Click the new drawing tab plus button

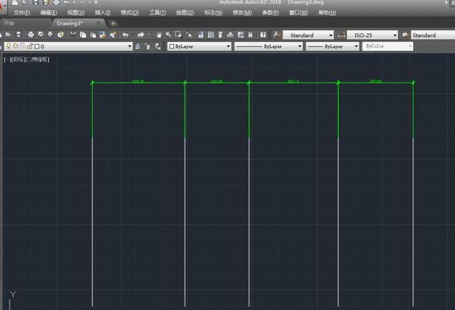click(113, 23)
